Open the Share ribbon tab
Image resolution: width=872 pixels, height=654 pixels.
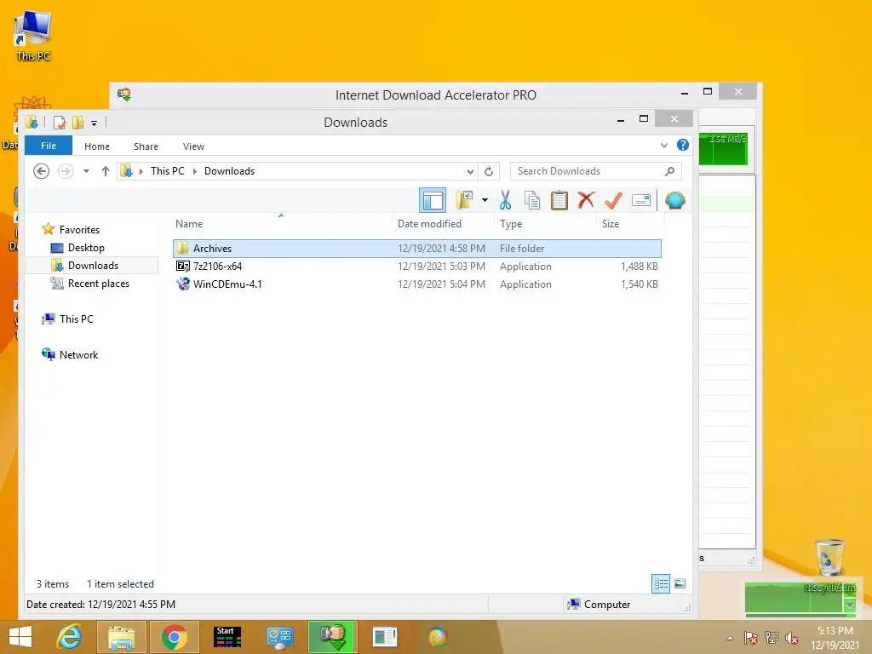point(146,146)
